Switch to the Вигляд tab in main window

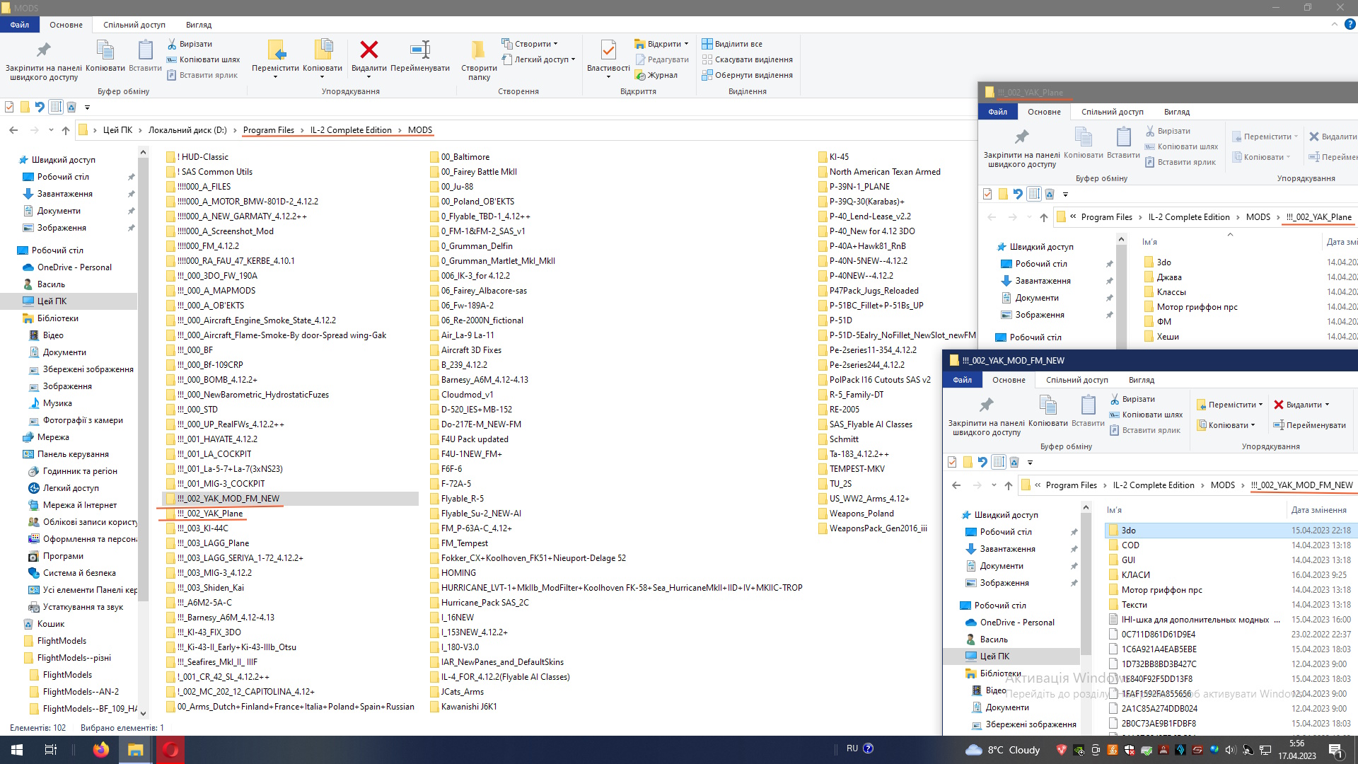point(199,25)
